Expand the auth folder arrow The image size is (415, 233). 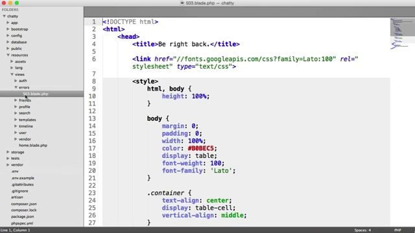click(x=16, y=80)
